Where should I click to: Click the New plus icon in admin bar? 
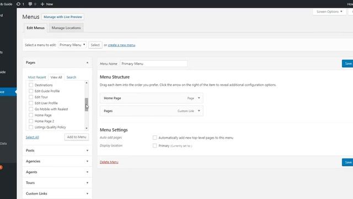[42, 4]
